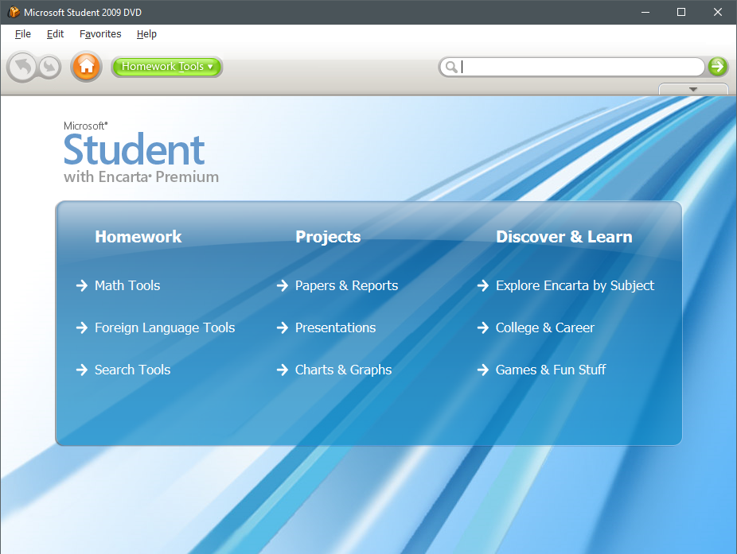Open the Help menu

pos(146,34)
